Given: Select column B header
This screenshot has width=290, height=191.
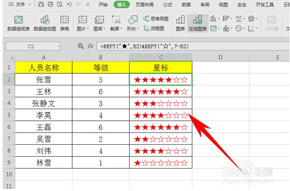Looking at the screenshot, I should click(101, 58).
